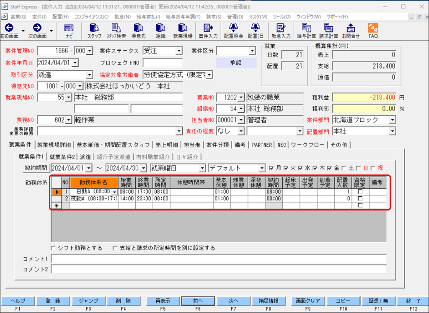Screen dimensions: 429x313
Task: Click the 終了 F12 button
Action: coord(413,301)
